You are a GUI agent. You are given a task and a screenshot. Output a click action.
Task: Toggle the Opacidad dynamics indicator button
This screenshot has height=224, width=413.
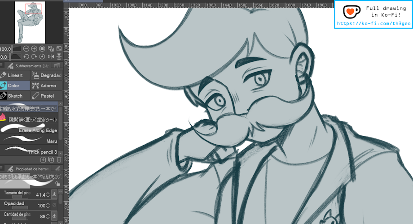[x=54, y=206]
